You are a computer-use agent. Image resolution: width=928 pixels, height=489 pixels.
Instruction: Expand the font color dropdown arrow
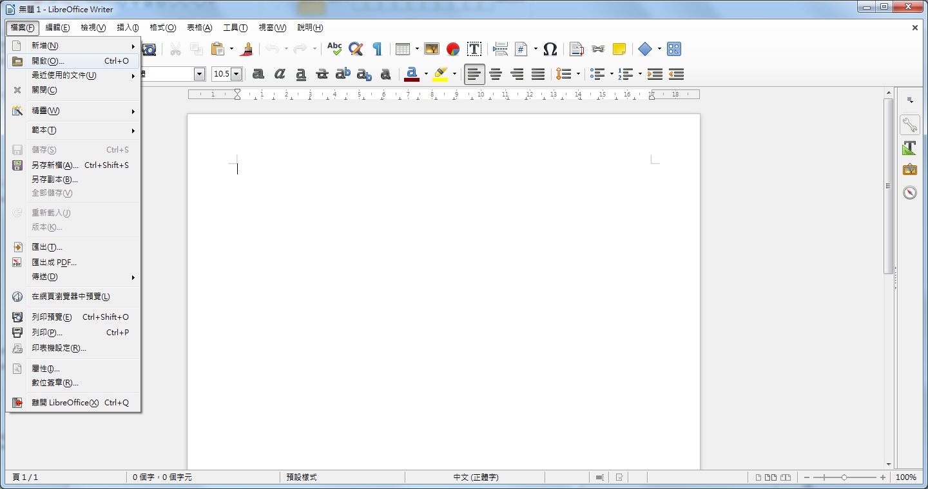tap(426, 74)
